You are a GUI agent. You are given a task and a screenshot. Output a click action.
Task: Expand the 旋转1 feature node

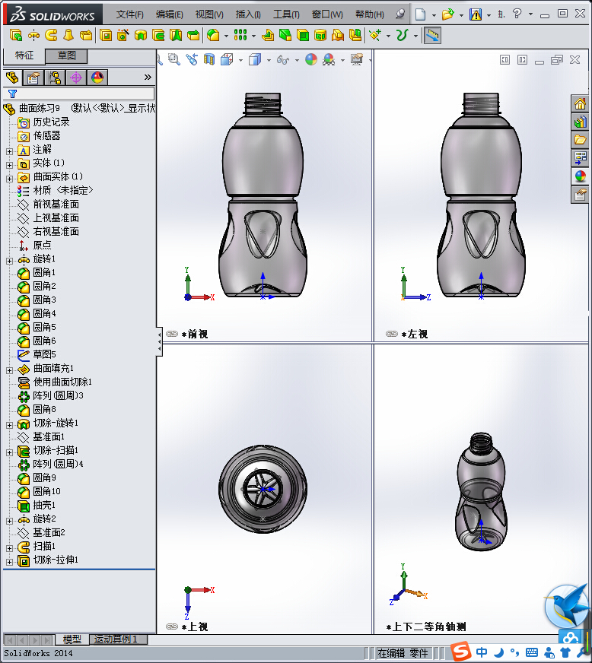coord(9,261)
